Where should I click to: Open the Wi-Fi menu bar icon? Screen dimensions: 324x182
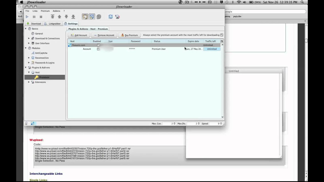point(239,2)
